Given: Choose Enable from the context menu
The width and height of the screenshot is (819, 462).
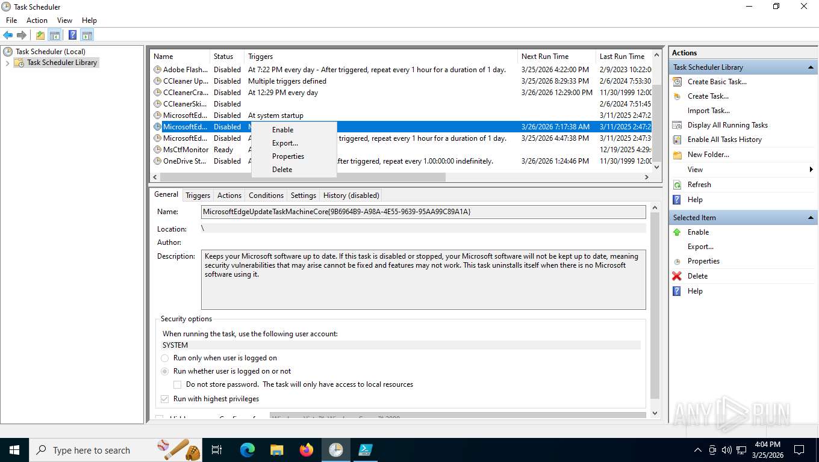Looking at the screenshot, I should [294, 130].
